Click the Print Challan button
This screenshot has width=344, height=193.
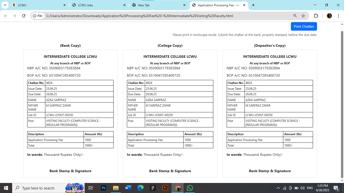coord(304,26)
